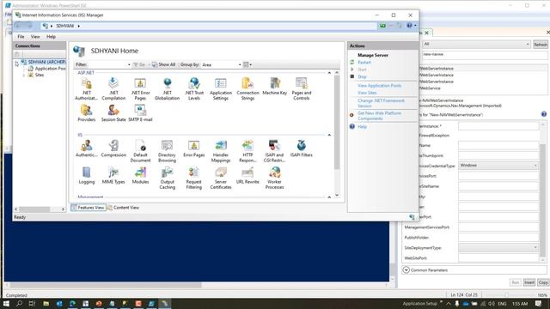Open the View menu in IIS Manager

coord(35,36)
